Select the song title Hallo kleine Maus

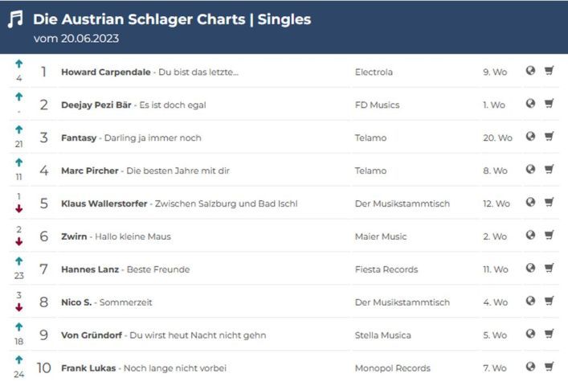click(x=133, y=236)
